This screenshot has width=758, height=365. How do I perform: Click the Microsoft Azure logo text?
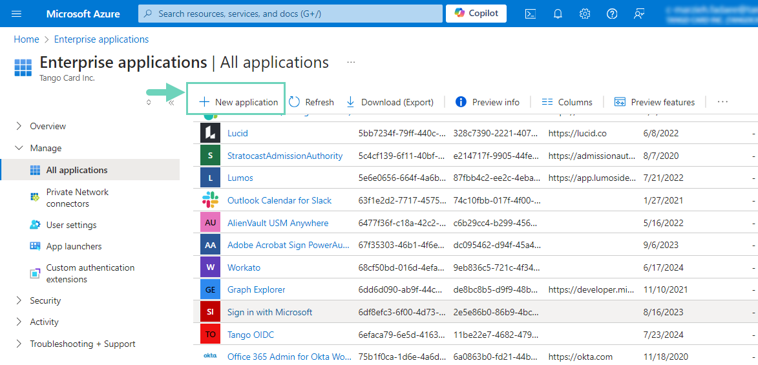point(83,14)
